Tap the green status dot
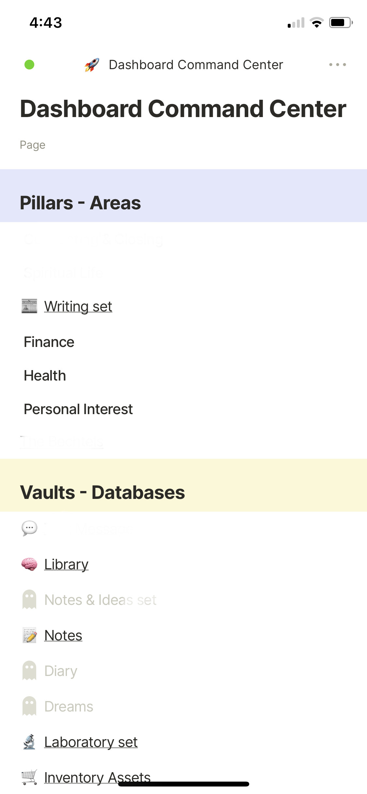The width and height of the screenshot is (367, 794). pos(29,65)
